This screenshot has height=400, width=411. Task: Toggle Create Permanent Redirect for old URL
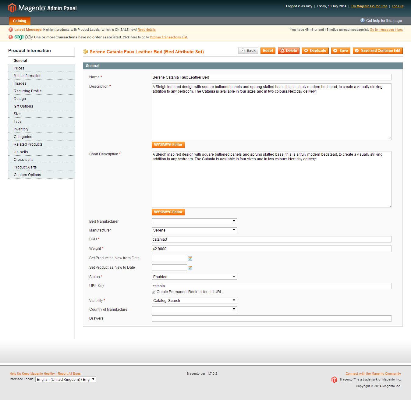pyautogui.click(x=154, y=292)
